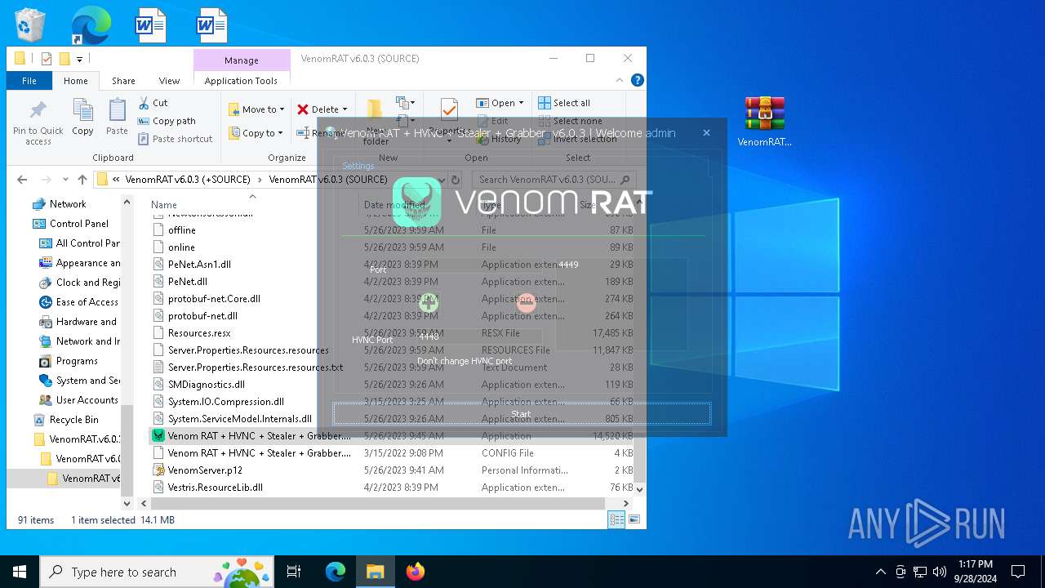The width and height of the screenshot is (1045, 588).
Task: Click the red minus icon to remove port
Action: point(527,303)
